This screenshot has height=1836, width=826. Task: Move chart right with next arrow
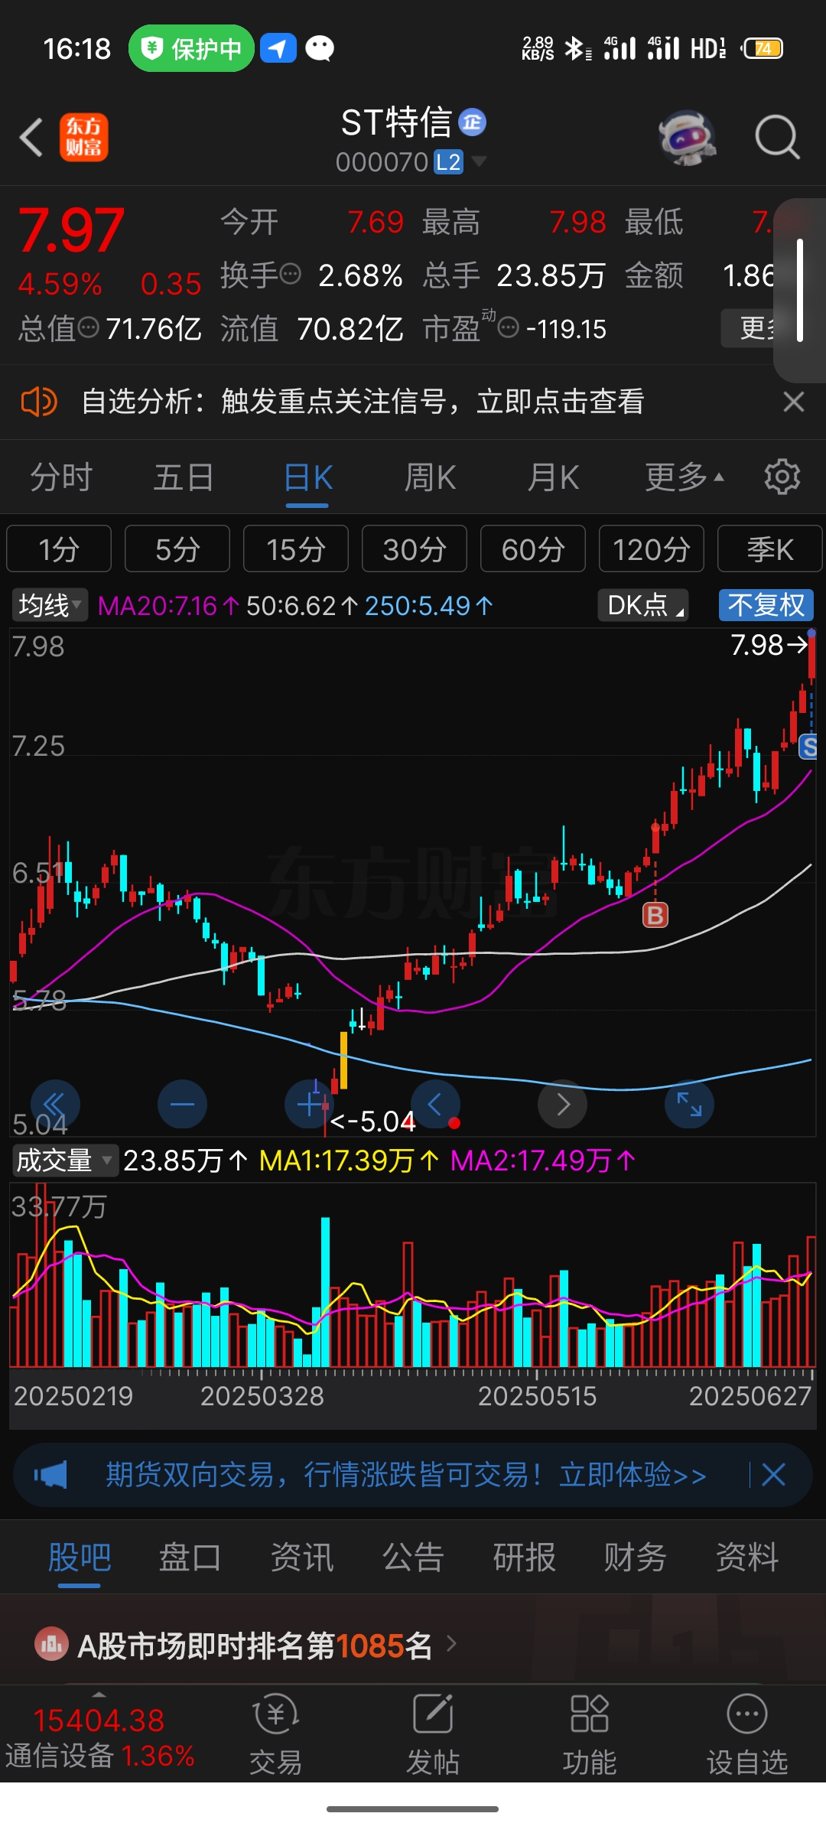[563, 1104]
